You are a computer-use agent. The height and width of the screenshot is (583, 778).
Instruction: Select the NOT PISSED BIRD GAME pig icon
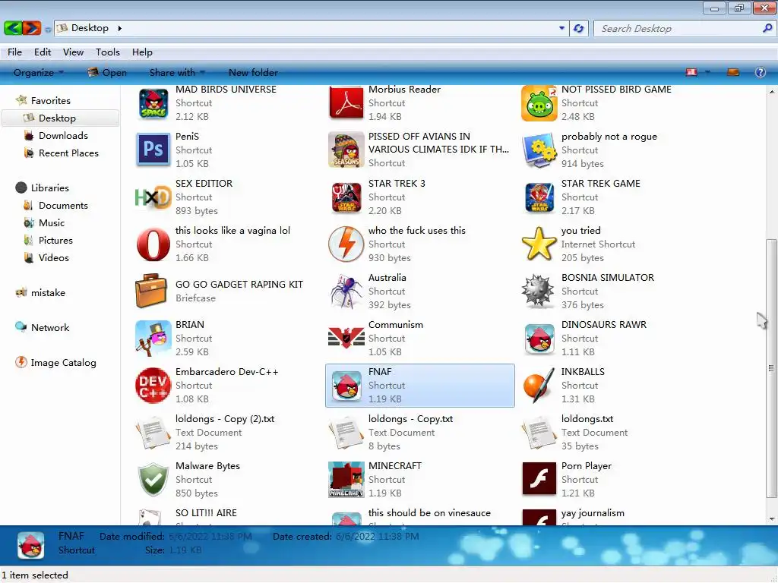pyautogui.click(x=539, y=103)
